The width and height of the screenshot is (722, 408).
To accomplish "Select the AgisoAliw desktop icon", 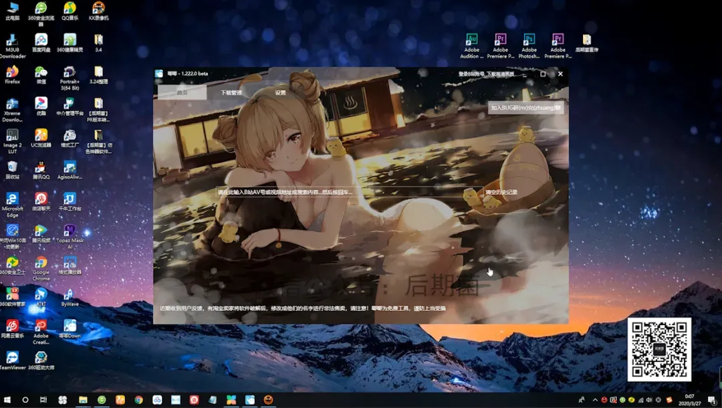I will 70,171.
